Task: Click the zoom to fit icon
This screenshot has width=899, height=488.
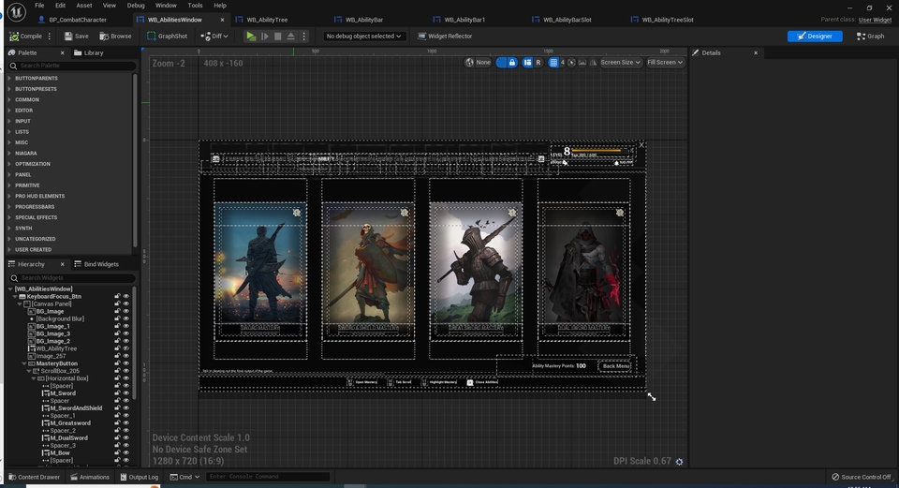Action: (571, 63)
